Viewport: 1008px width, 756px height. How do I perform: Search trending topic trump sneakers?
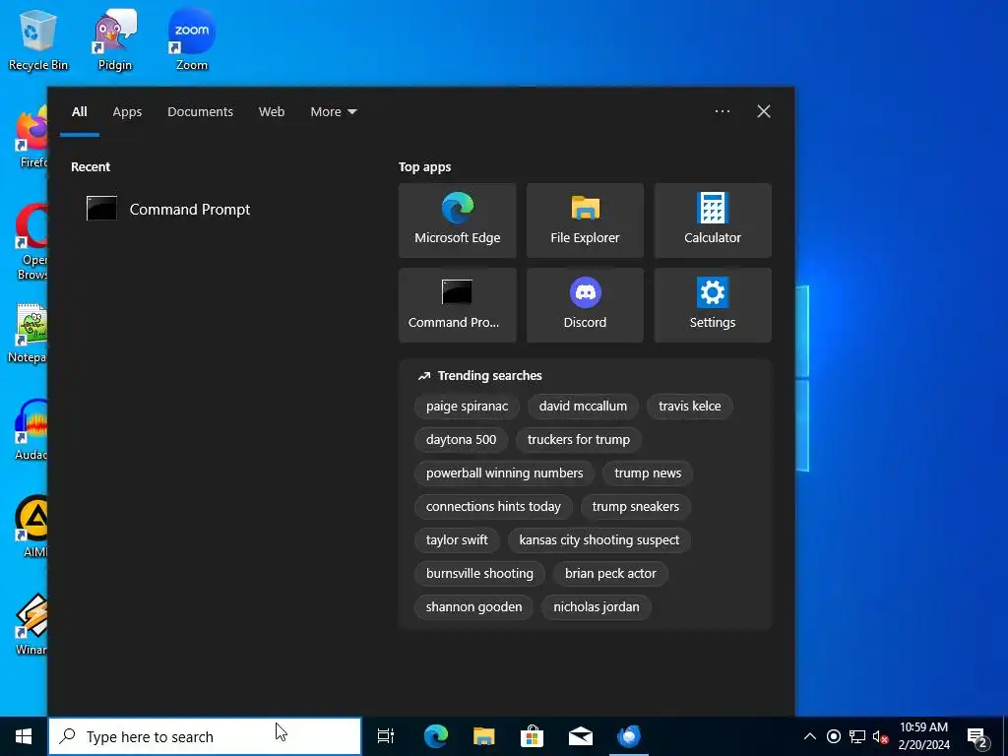coord(635,507)
